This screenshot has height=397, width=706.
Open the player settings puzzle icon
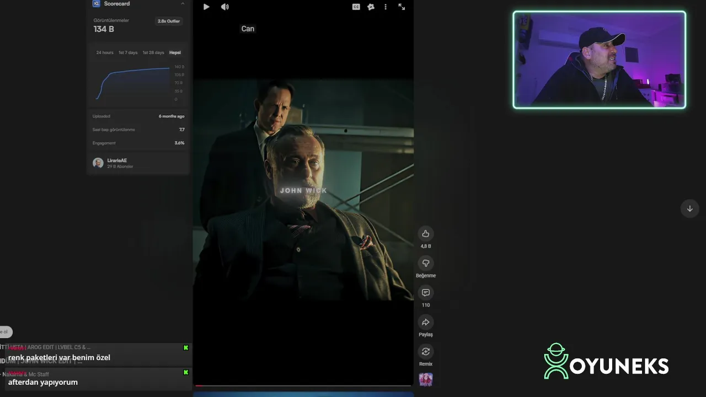[371, 7]
